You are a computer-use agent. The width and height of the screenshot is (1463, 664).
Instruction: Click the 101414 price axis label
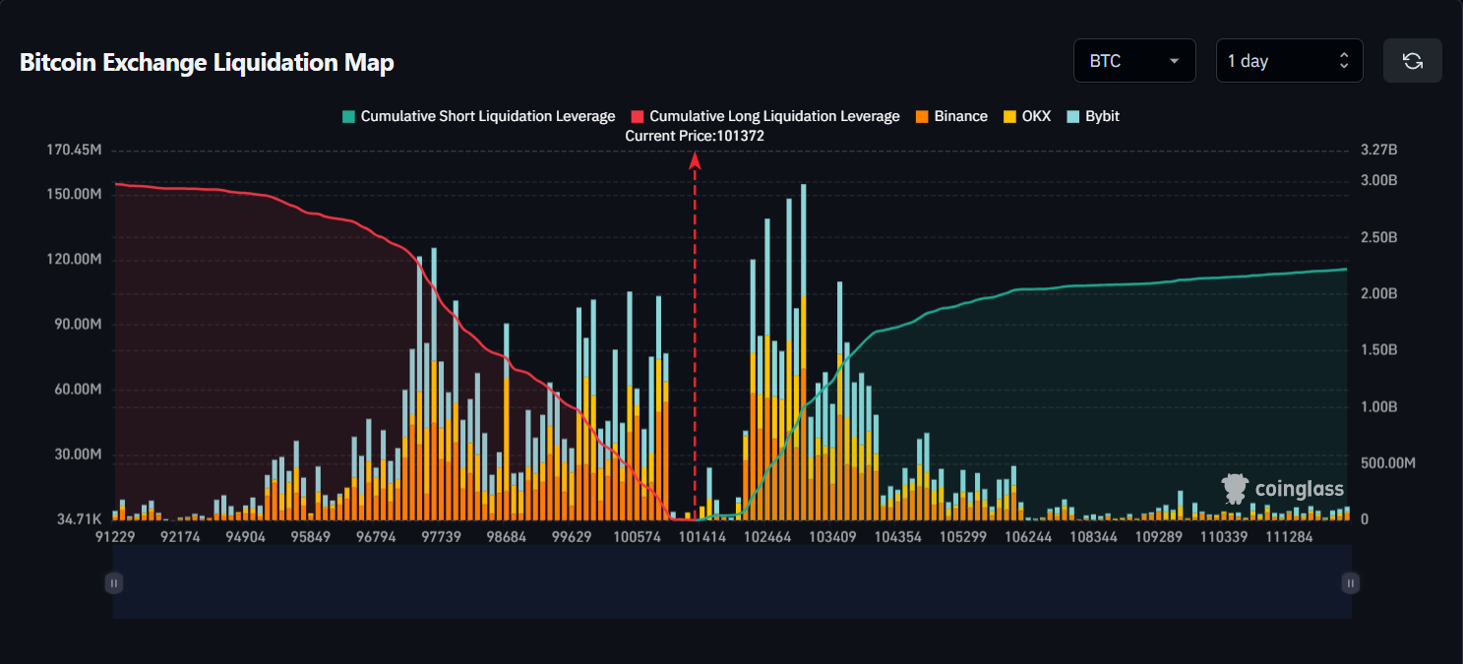point(701,537)
